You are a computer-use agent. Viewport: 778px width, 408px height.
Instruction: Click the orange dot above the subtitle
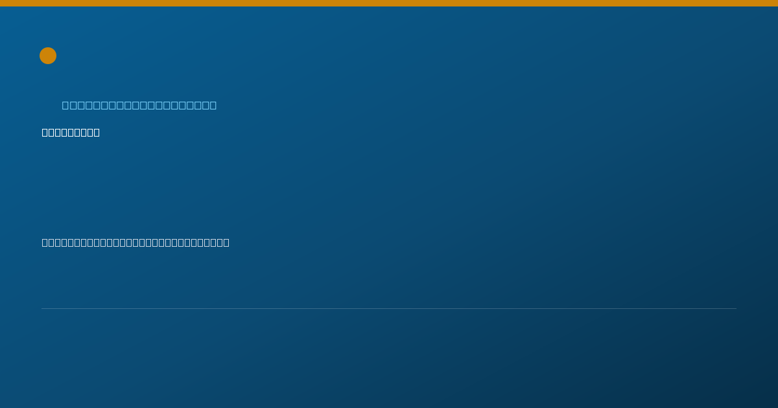pyautogui.click(x=48, y=56)
